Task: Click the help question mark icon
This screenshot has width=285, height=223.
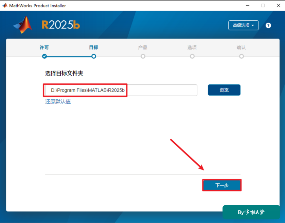Action: pos(268,25)
